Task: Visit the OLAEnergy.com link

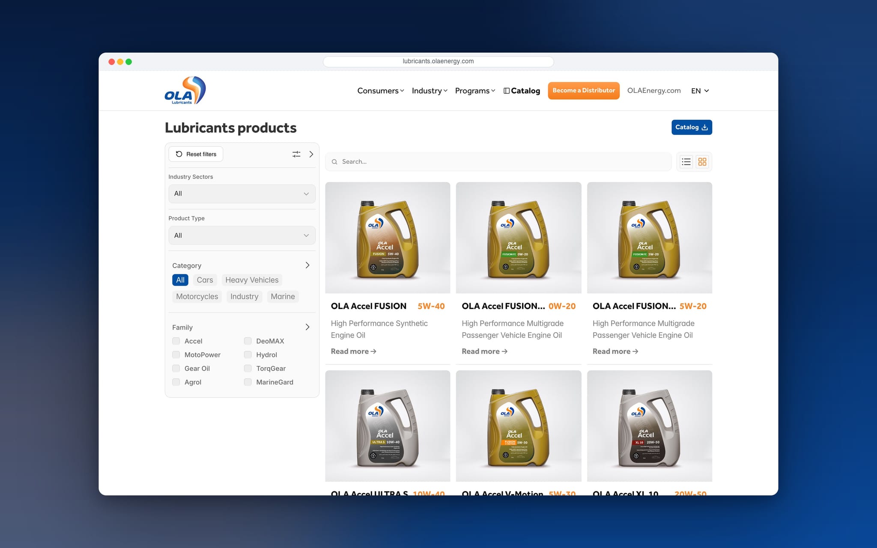Action: click(x=654, y=91)
